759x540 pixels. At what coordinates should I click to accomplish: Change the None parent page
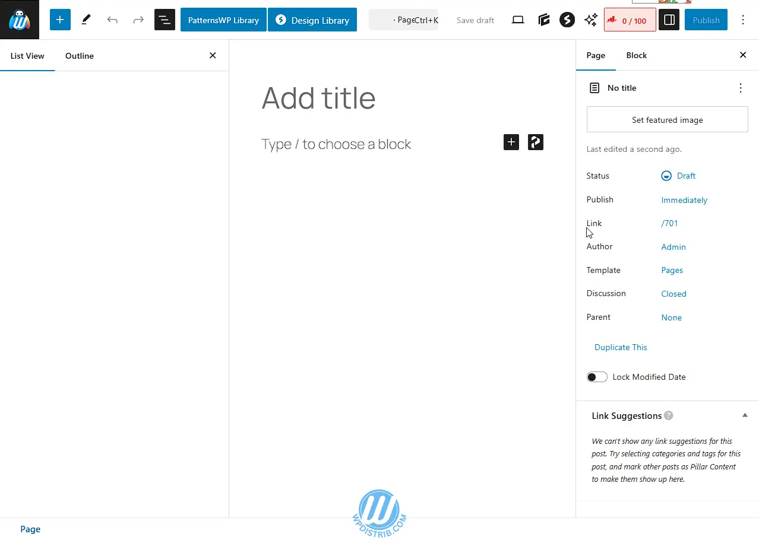[671, 317]
